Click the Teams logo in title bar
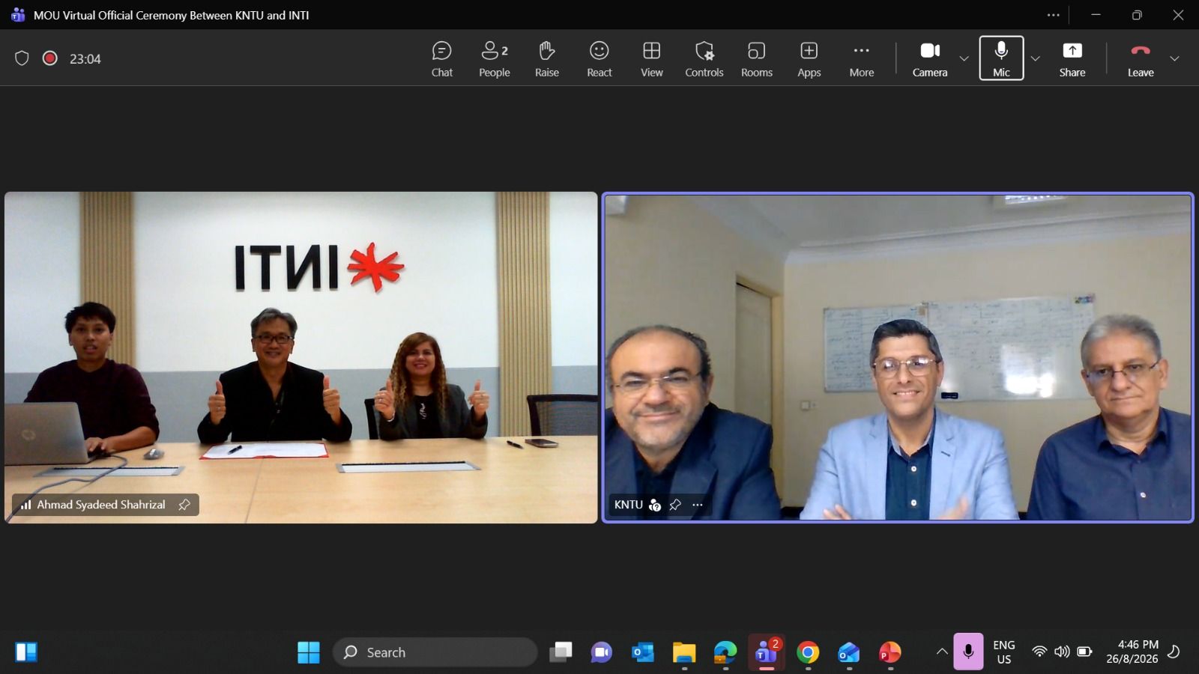 point(18,15)
